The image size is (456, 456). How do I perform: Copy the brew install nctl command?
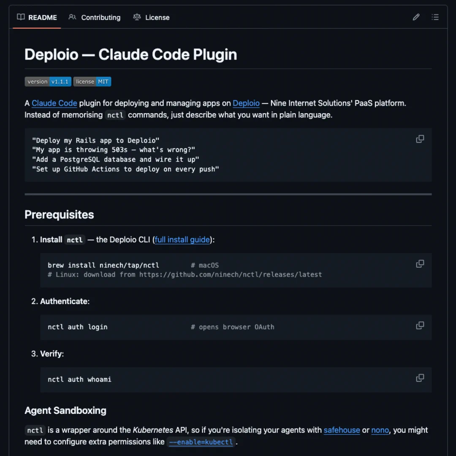pyautogui.click(x=420, y=264)
